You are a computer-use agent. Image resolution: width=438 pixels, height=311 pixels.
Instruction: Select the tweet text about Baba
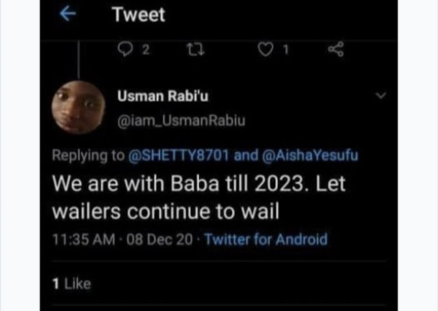coord(198,198)
